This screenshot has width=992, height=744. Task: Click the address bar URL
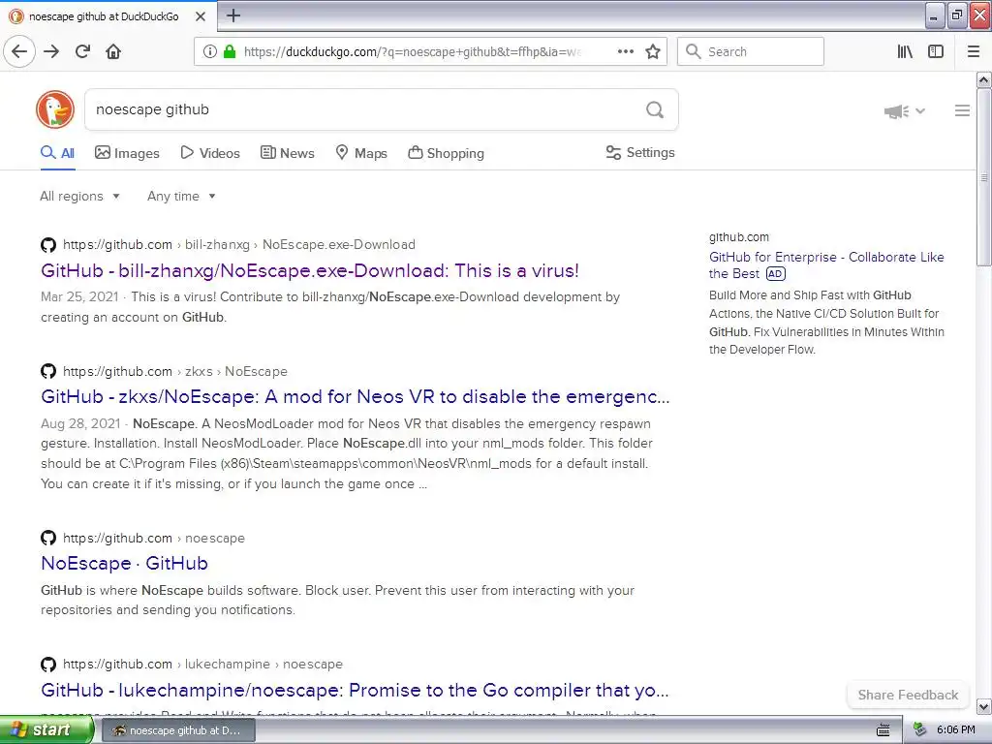(413, 51)
